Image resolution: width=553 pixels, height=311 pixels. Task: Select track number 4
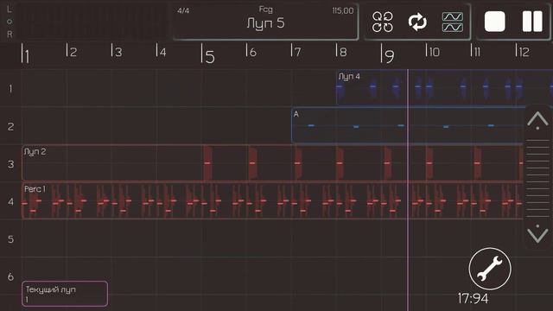click(x=10, y=201)
